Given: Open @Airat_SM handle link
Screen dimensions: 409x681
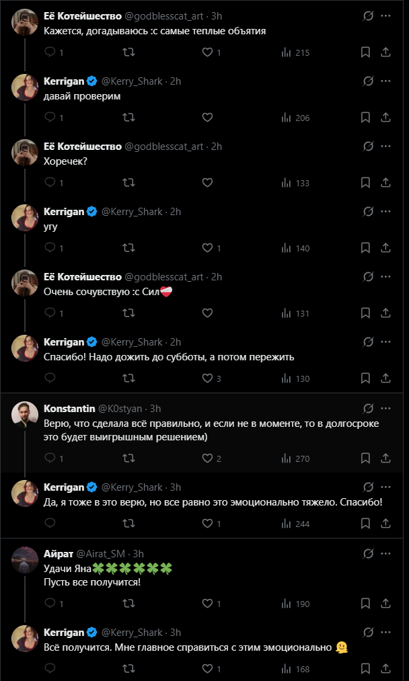Looking at the screenshot, I should point(106,553).
